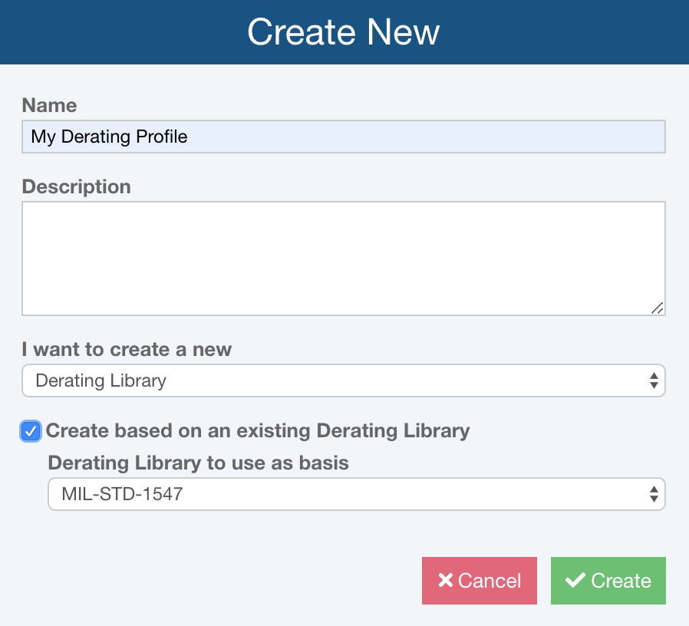Click the checkmark icon on Create button
The height and width of the screenshot is (626, 689).
(x=575, y=580)
